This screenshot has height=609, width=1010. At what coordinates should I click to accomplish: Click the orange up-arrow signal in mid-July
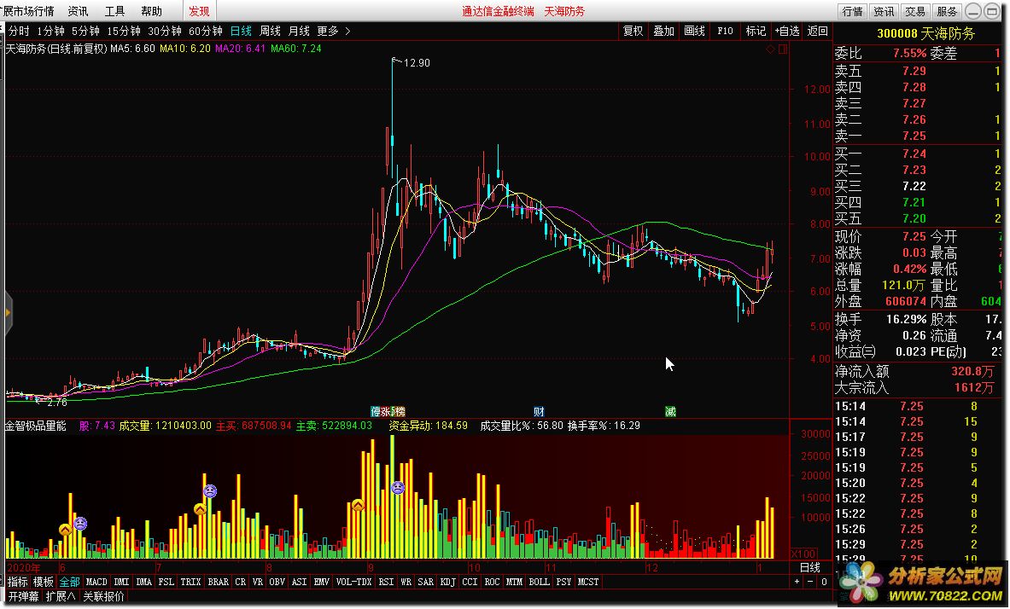201,510
